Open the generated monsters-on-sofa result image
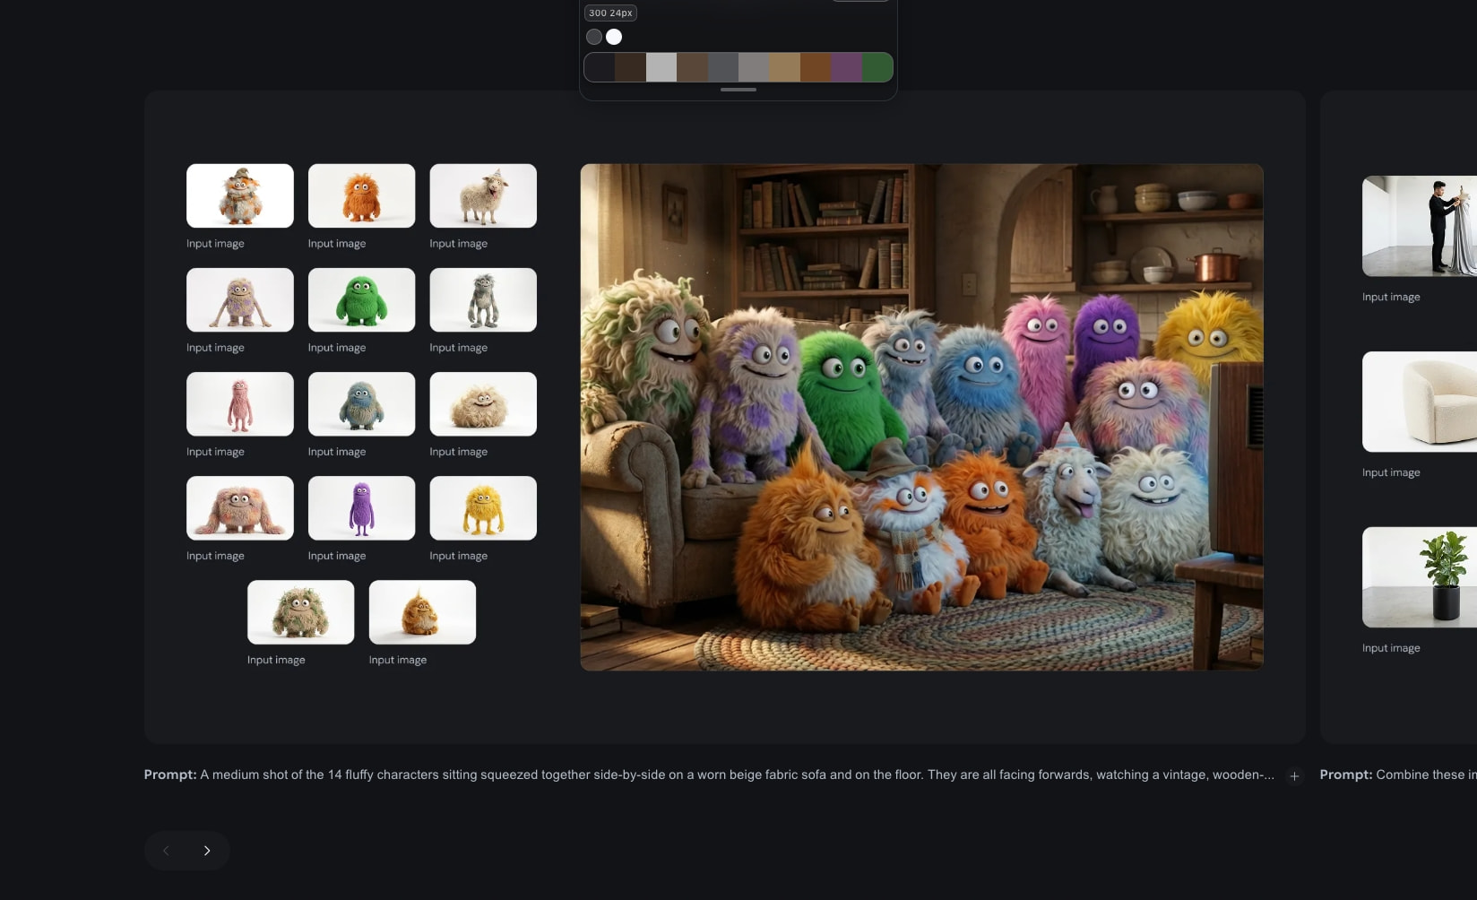1477x900 pixels. click(921, 417)
